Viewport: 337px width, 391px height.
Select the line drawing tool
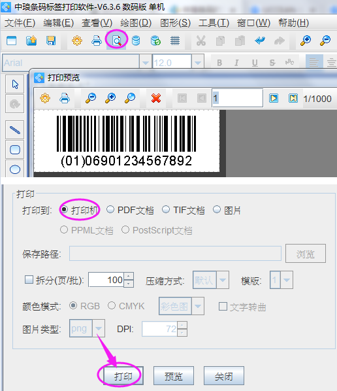(15, 130)
